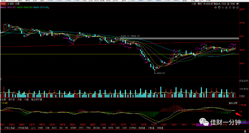Click the zoom out minus icon
249x133 pixels.
(237, 7)
